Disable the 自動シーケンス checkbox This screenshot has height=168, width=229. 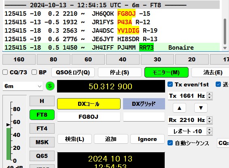click(x=170, y=143)
